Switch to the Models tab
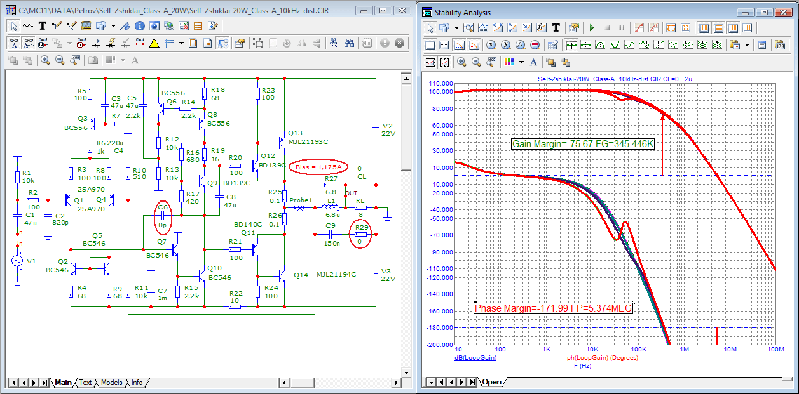The image size is (799, 394). pos(111,383)
